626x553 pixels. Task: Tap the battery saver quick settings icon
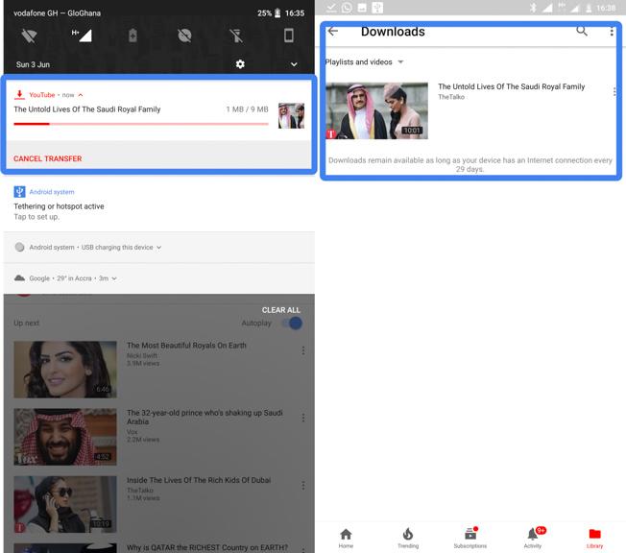(x=132, y=36)
